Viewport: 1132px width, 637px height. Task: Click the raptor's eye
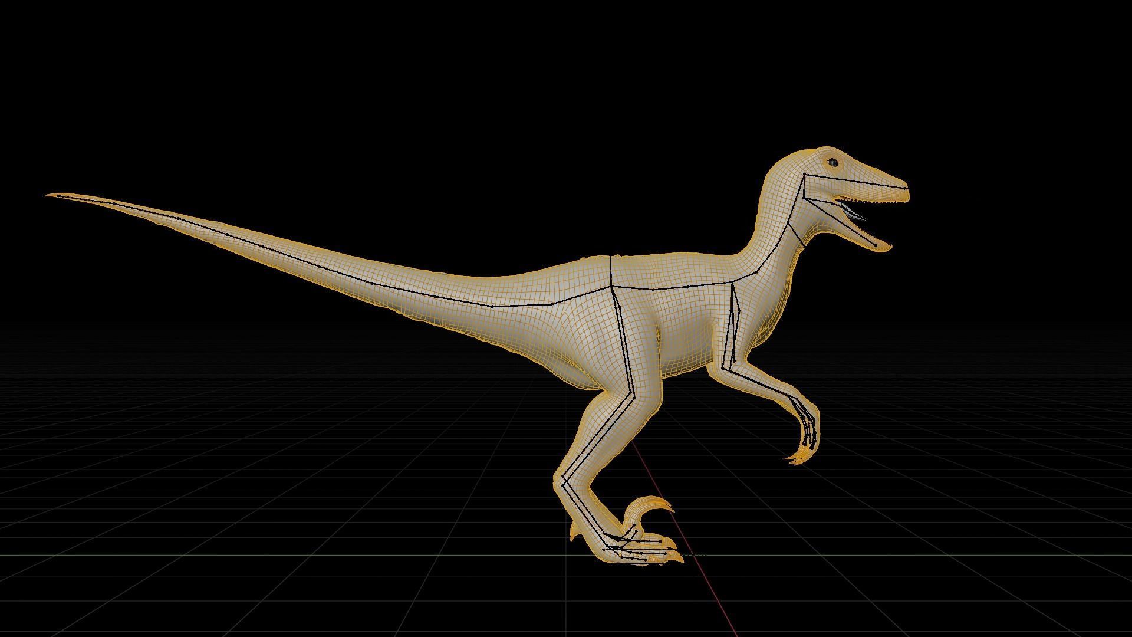click(832, 162)
